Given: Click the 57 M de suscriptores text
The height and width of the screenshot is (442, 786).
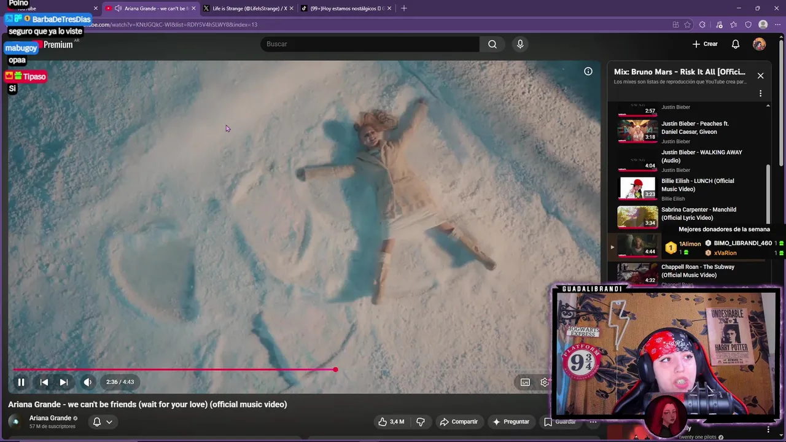Looking at the screenshot, I should pyautogui.click(x=52, y=426).
